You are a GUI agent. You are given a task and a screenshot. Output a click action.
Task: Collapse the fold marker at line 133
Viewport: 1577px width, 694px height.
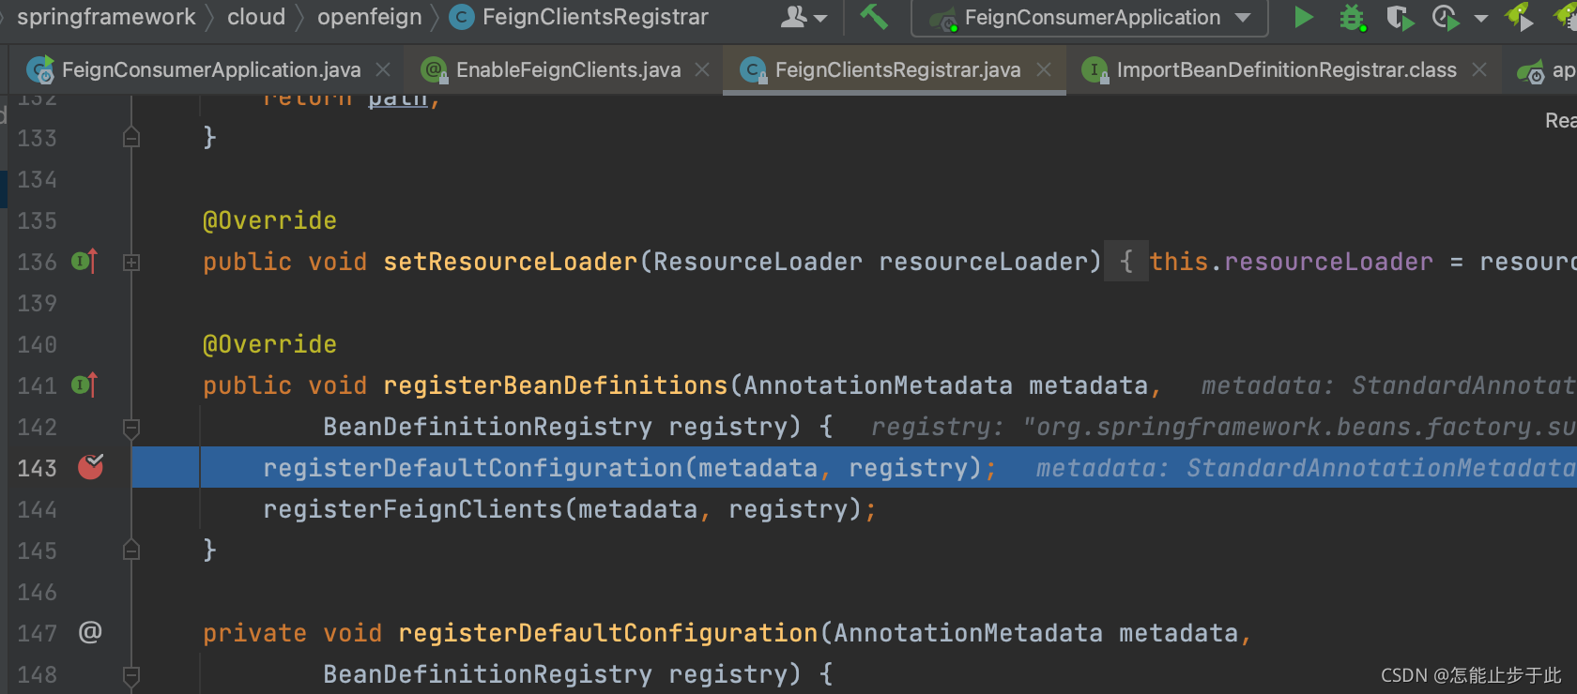point(131,138)
